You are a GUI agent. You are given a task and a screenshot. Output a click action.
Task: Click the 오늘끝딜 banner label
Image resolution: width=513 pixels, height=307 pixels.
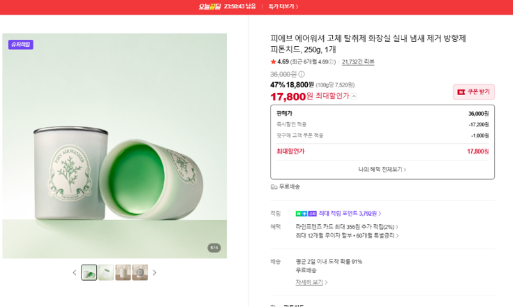tap(210, 6)
